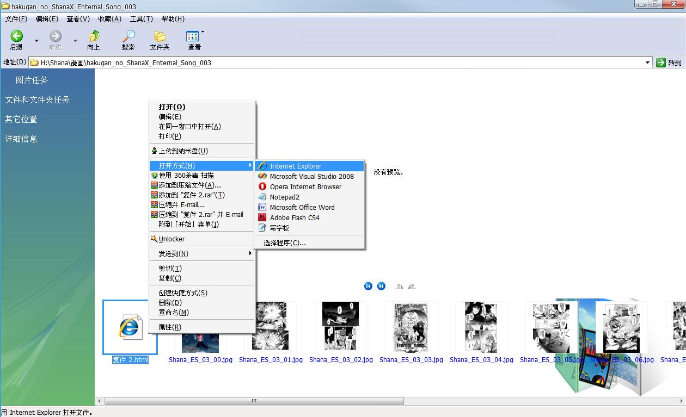Screen dimensions: 686x417
Task: Click the 后退 back arrow toolbar button
Action: point(17,40)
